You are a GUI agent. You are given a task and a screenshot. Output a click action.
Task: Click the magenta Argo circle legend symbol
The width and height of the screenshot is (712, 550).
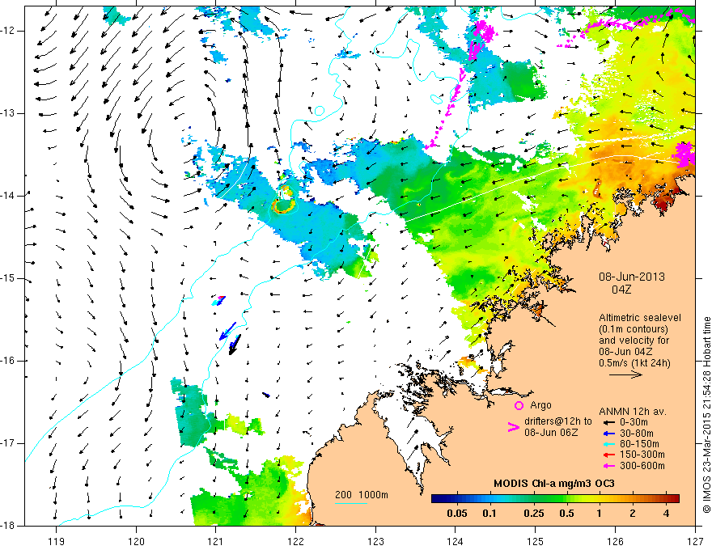[519, 405]
